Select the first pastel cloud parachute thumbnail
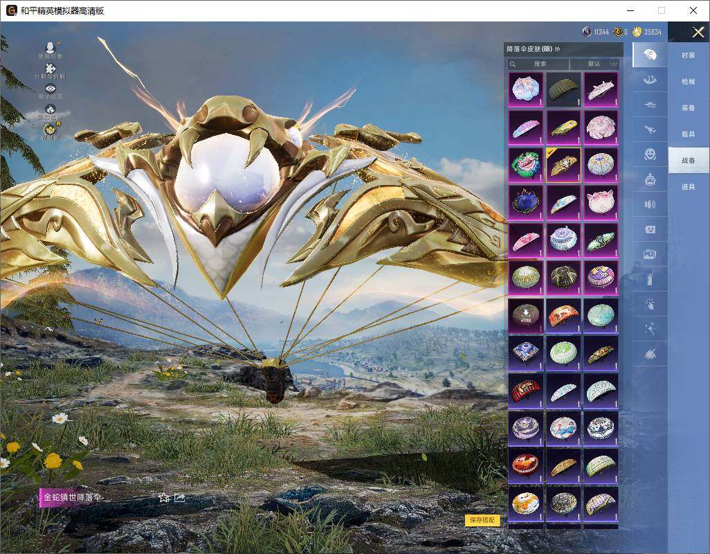The height and width of the screenshot is (554, 710). (x=526, y=90)
